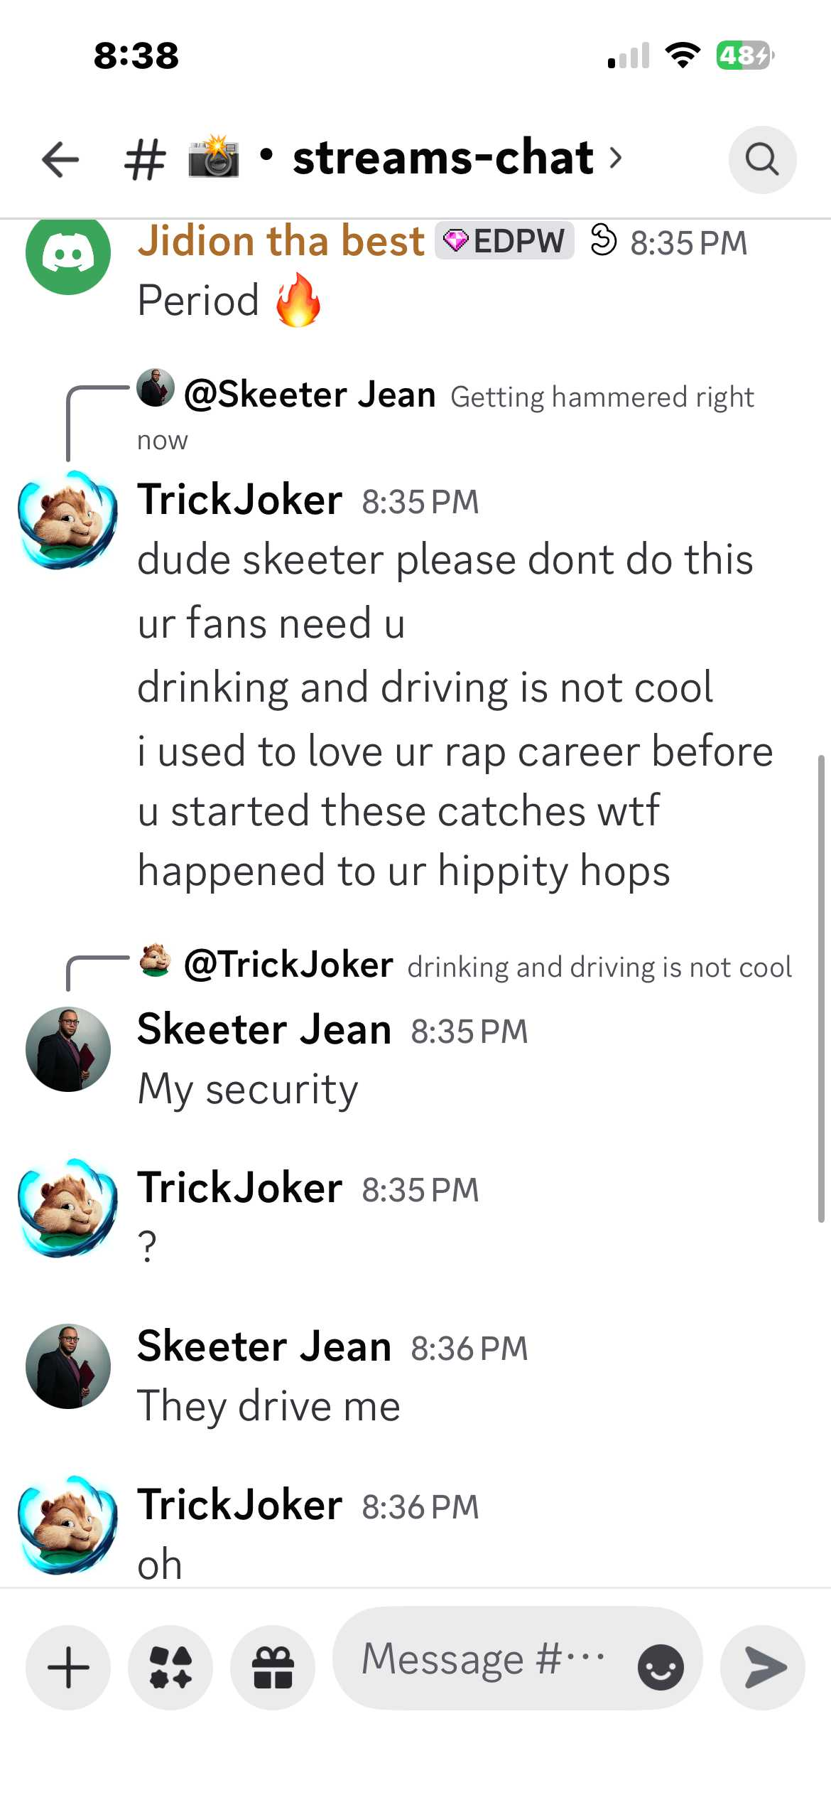
Task: Jump to replied message "Getting hammered right now"
Action: (601, 397)
